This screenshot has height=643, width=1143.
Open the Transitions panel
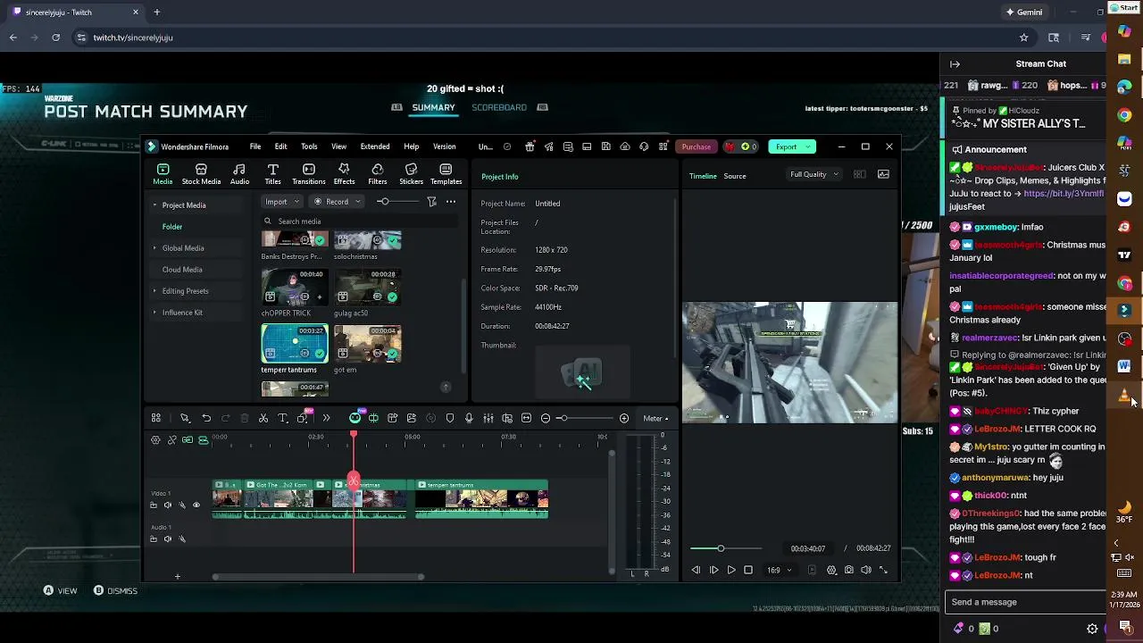[309, 174]
